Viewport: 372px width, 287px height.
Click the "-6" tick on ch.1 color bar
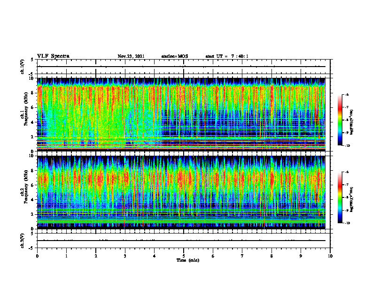tap(347, 95)
